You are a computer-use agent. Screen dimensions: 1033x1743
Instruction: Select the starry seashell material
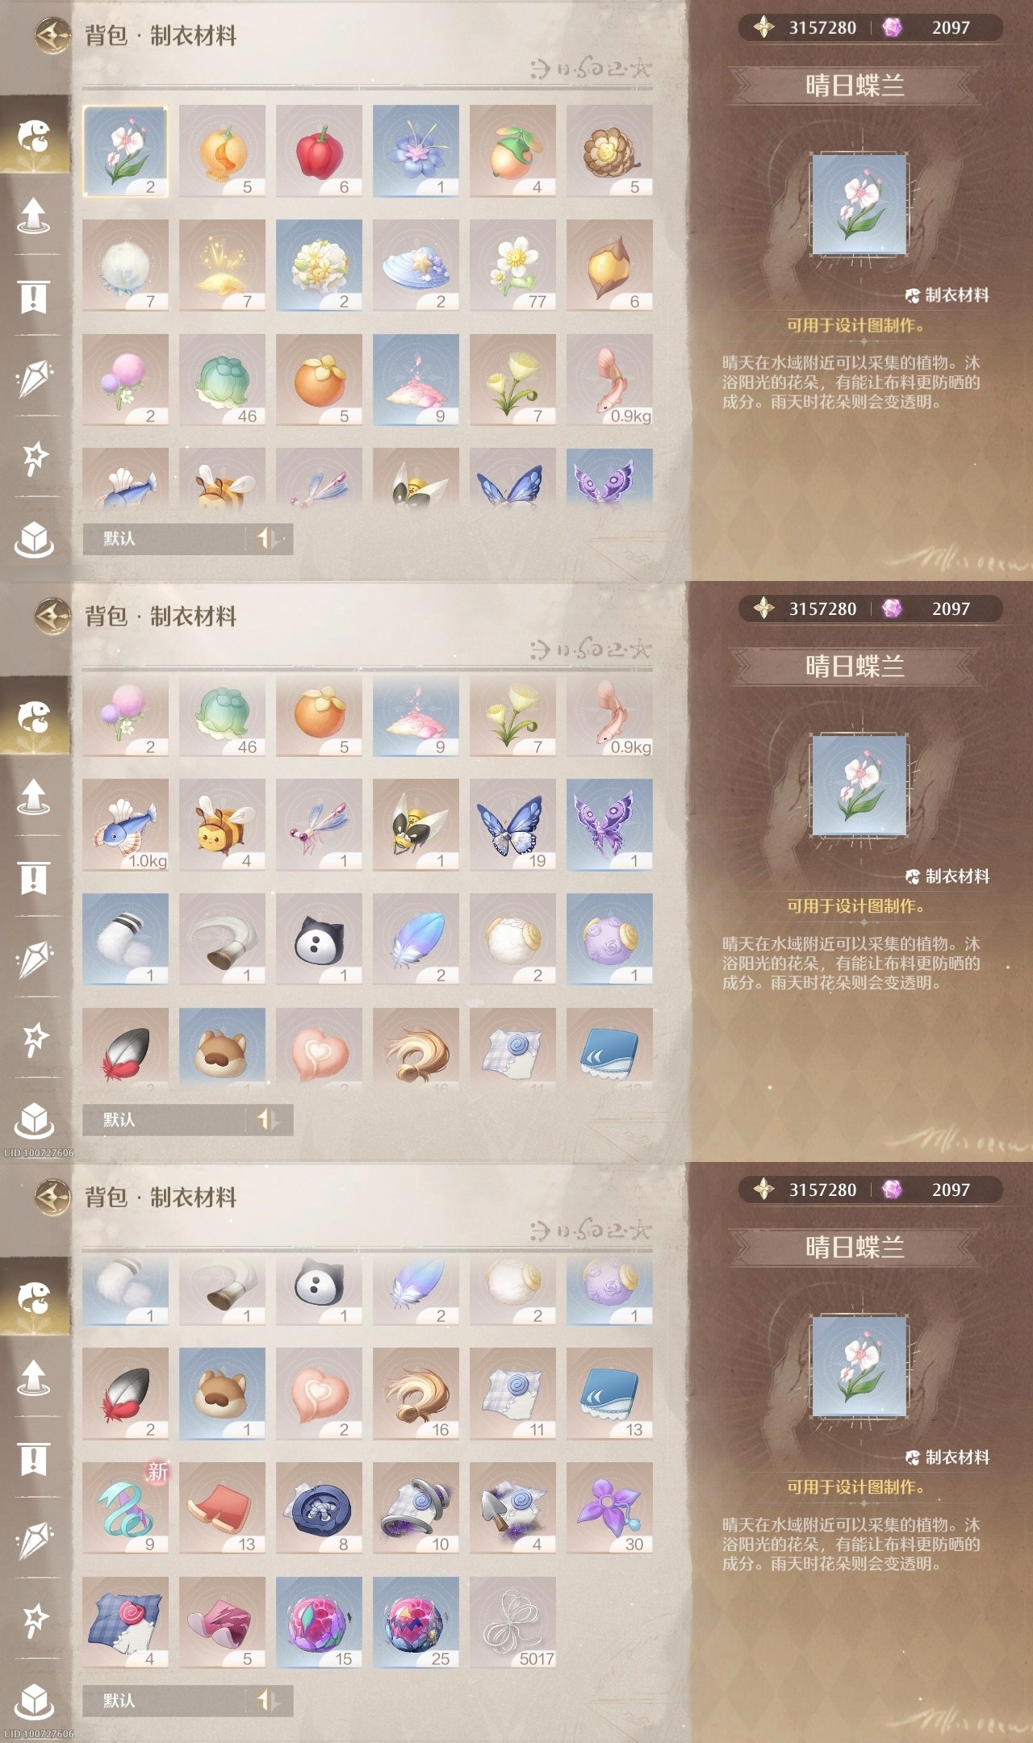click(416, 265)
